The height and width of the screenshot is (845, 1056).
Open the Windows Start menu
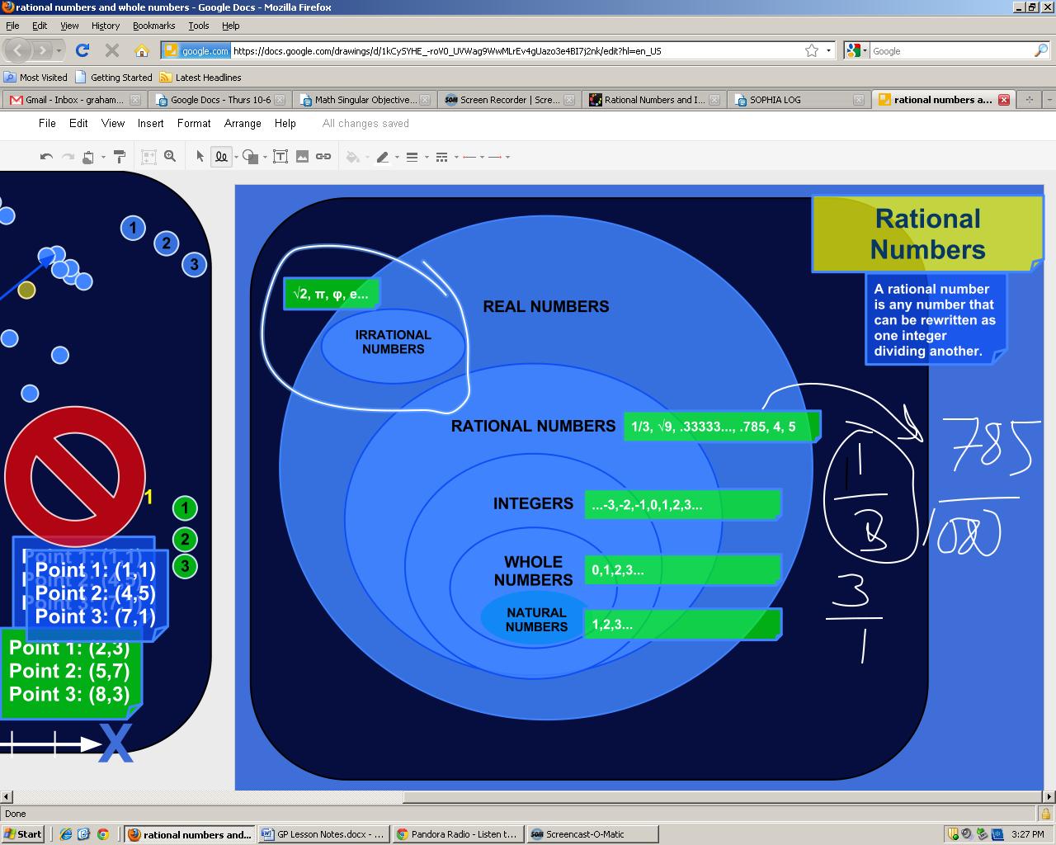point(22,834)
